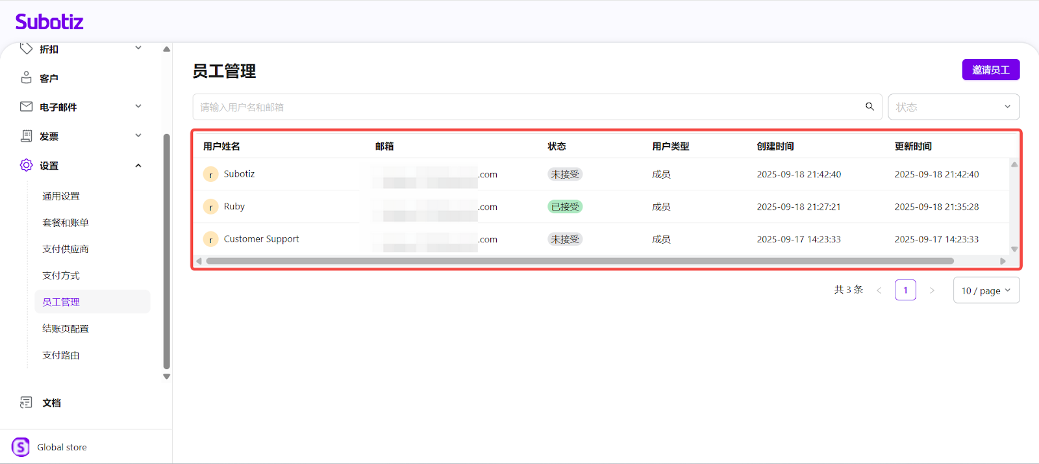
Task: Open the 10 / page size dropdown
Action: tap(986, 290)
